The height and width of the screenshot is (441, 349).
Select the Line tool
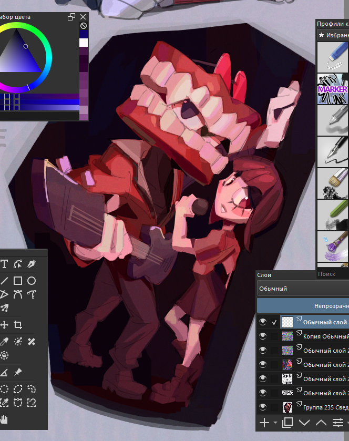(4, 281)
